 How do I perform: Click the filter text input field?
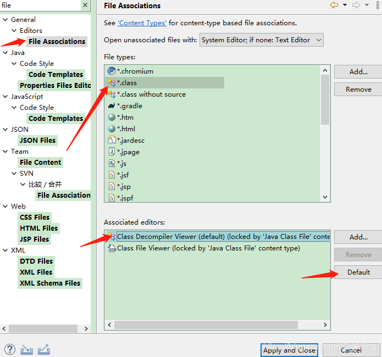tap(41, 5)
